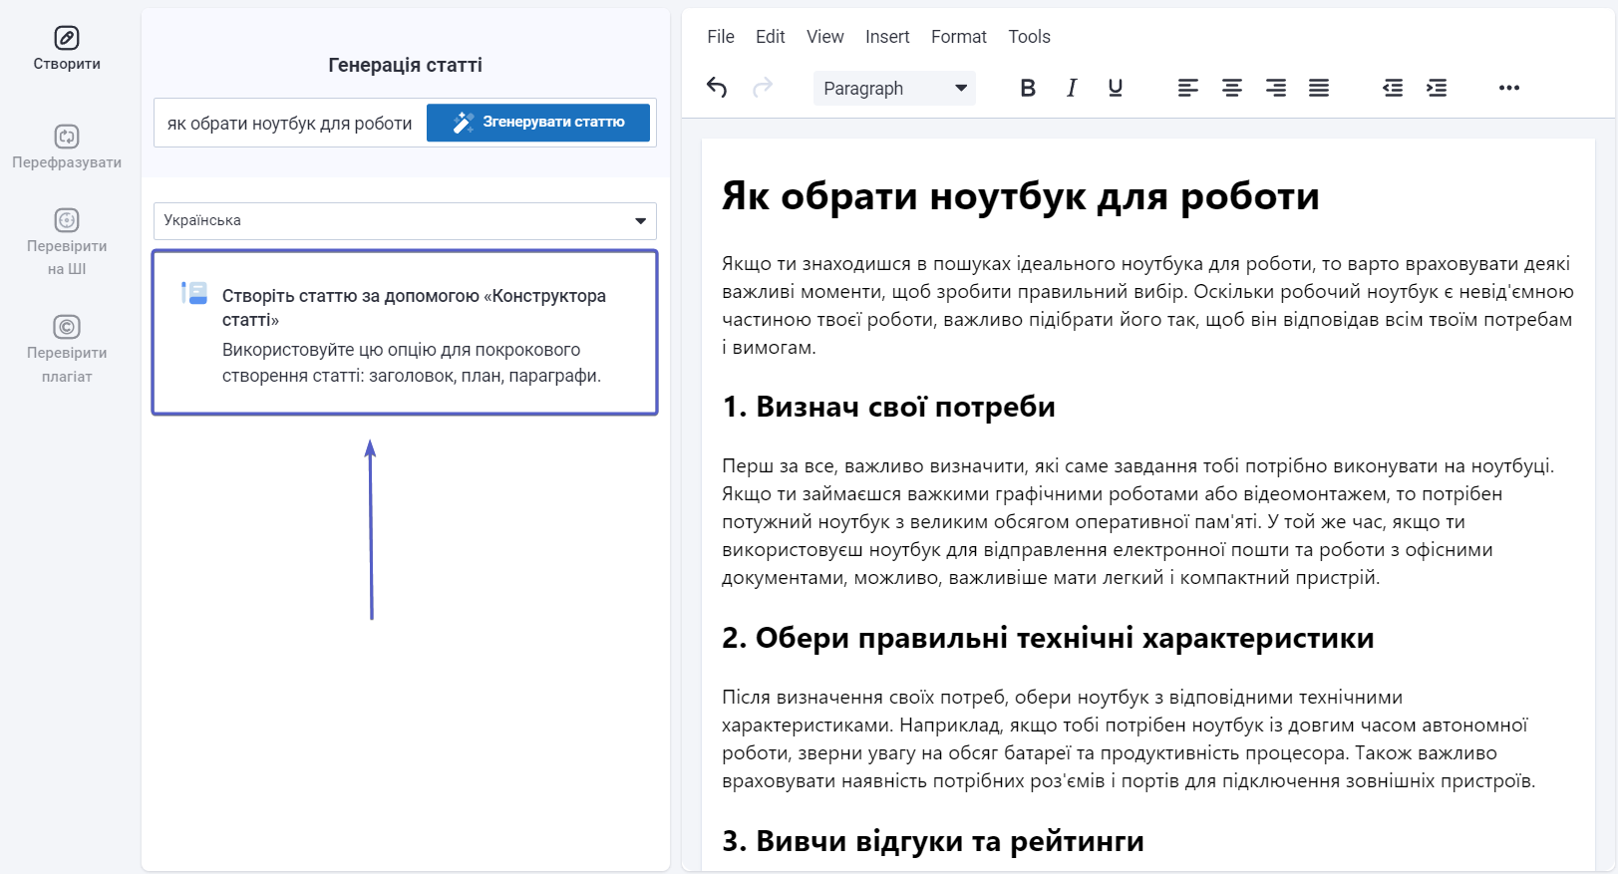Toggle italic formatting

click(x=1072, y=88)
